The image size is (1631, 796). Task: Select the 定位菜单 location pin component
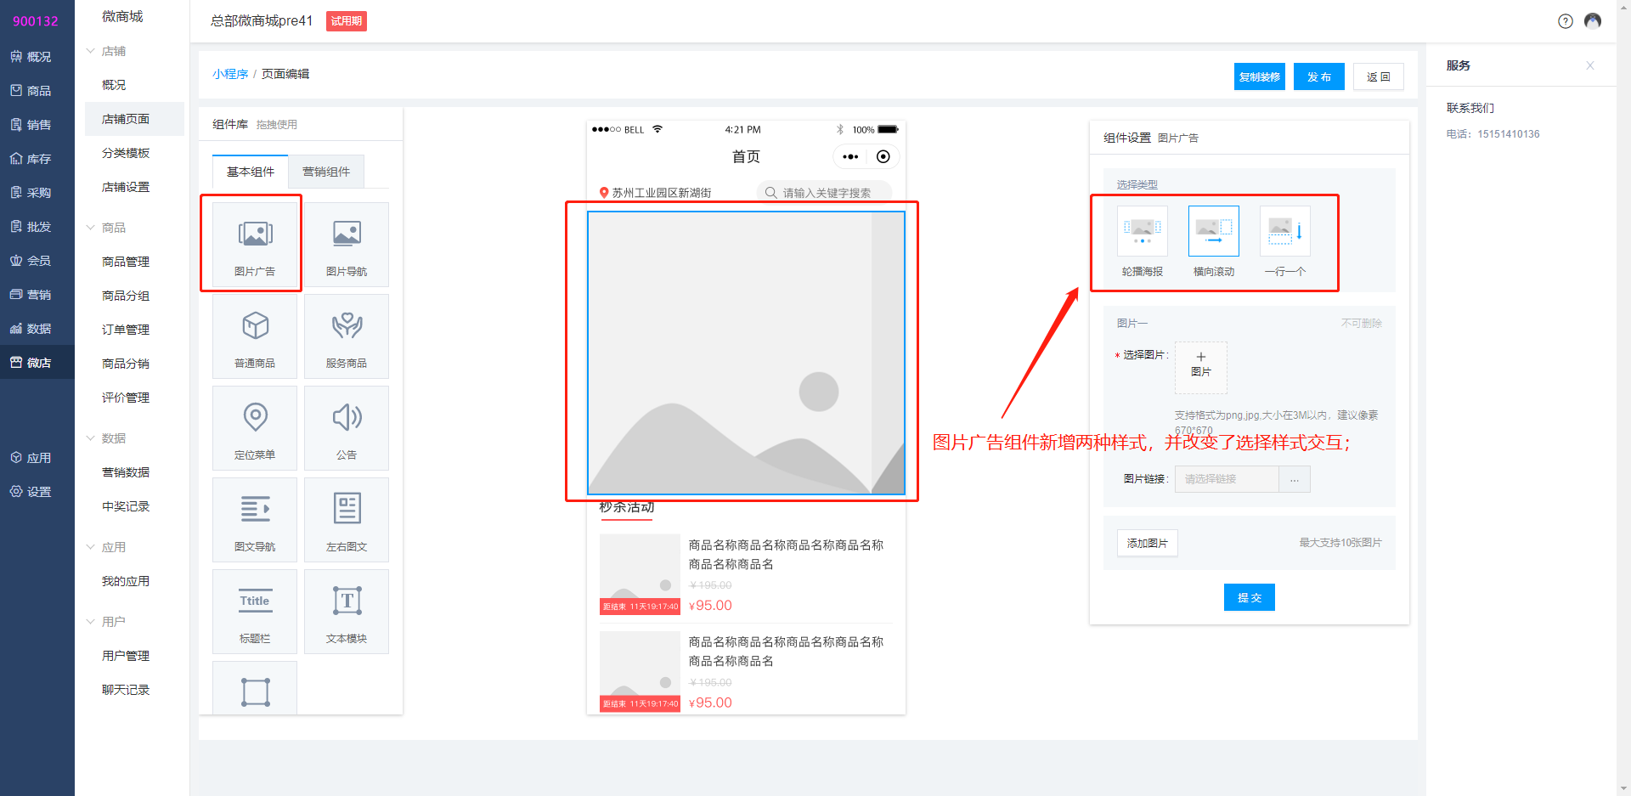(x=255, y=427)
